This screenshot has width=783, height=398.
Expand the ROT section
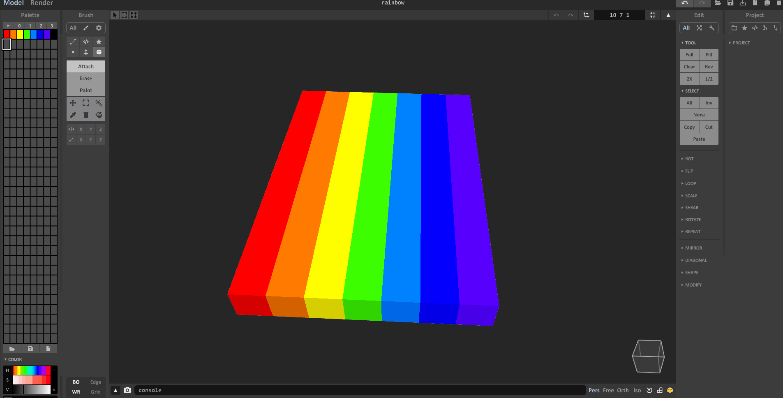(688, 159)
